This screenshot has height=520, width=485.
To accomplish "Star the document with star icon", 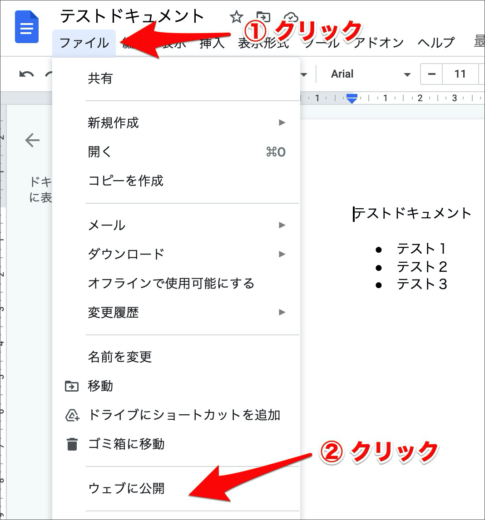I will [236, 18].
